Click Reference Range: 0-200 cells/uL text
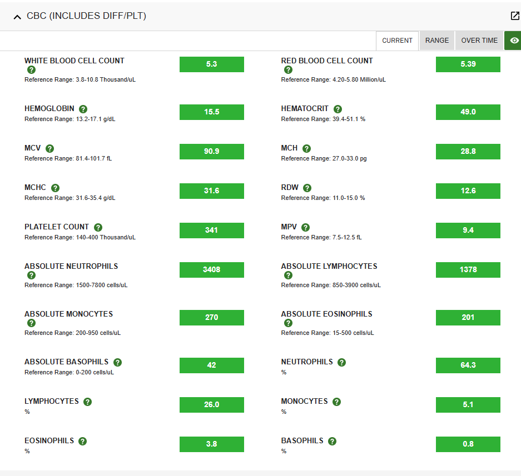This screenshot has width=521, height=476. [69, 373]
